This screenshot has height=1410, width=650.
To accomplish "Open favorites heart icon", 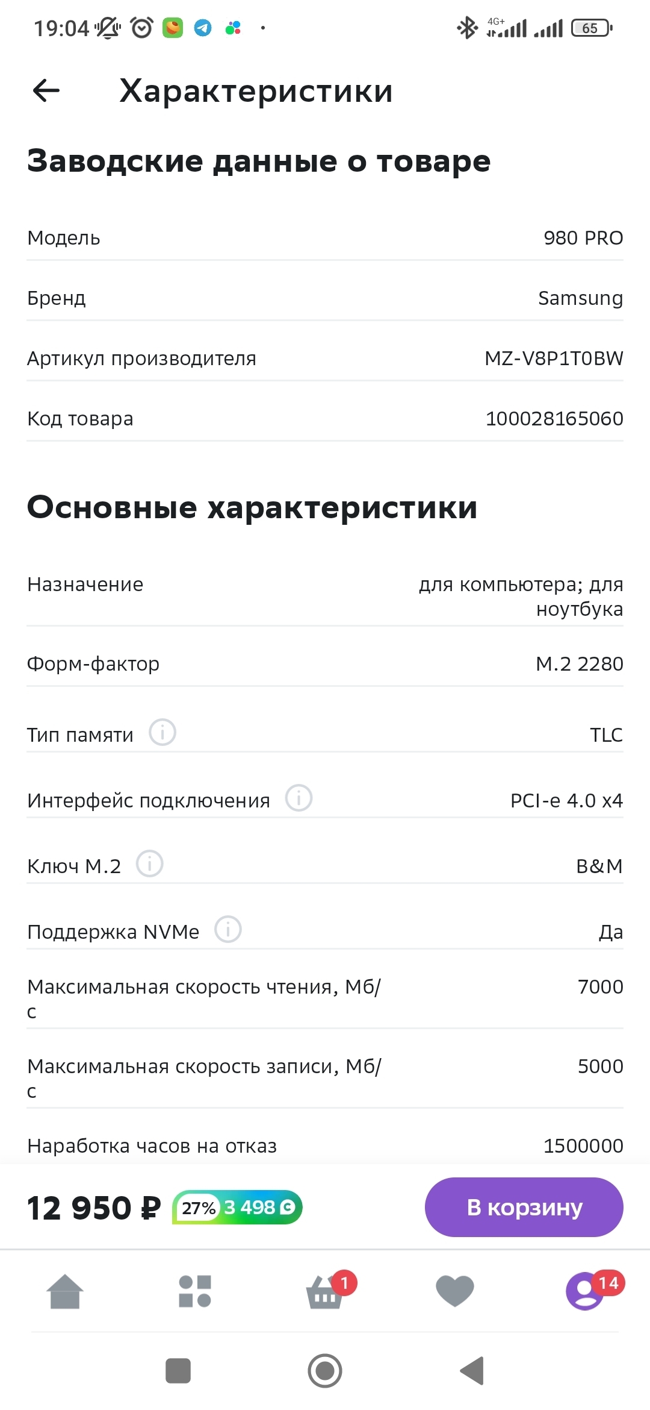I will (455, 1292).
